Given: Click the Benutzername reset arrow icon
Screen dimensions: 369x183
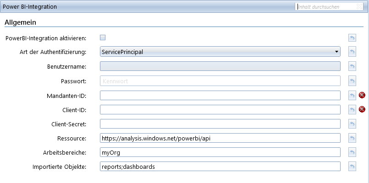Looking at the screenshot, I should pos(352,66).
